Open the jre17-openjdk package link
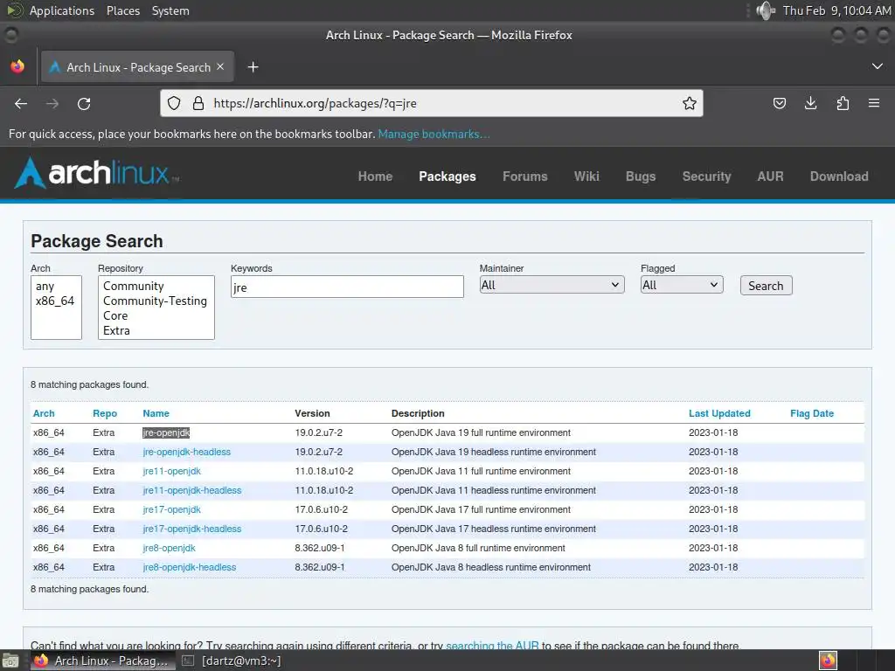Viewport: 895px width, 671px height. tap(172, 509)
